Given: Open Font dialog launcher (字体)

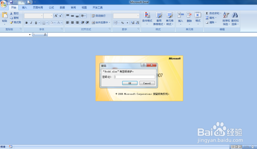Looking at the screenshot, I should point(62,29).
